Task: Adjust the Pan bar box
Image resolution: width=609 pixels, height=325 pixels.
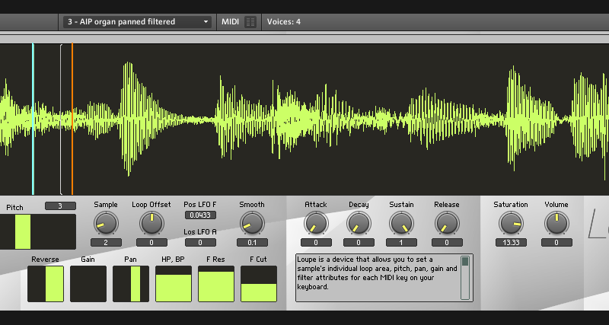Action: click(x=131, y=283)
